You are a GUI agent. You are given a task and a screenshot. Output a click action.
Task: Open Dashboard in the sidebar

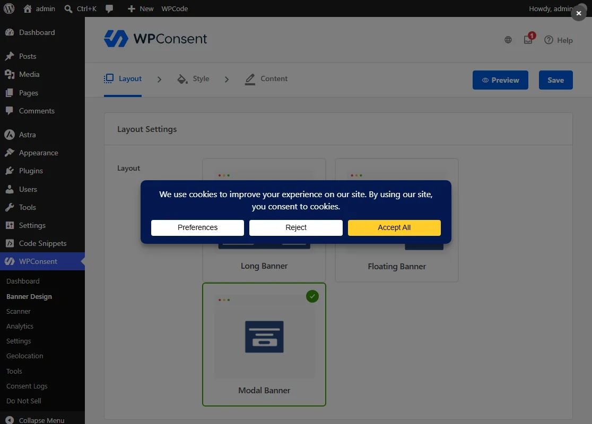tap(37, 32)
